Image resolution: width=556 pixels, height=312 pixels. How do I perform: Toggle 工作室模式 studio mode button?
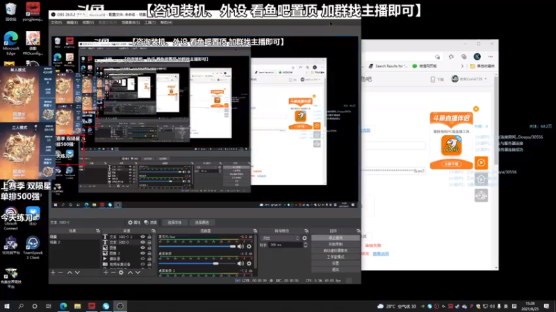(335, 257)
